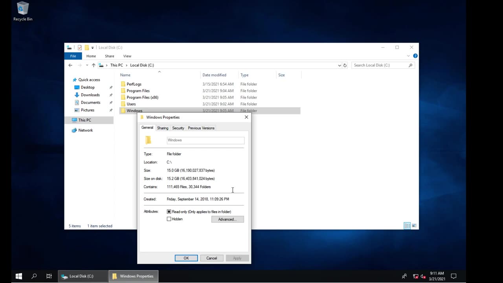
Task: Refresh the Local Disk (C:) view
Action: (x=345, y=65)
